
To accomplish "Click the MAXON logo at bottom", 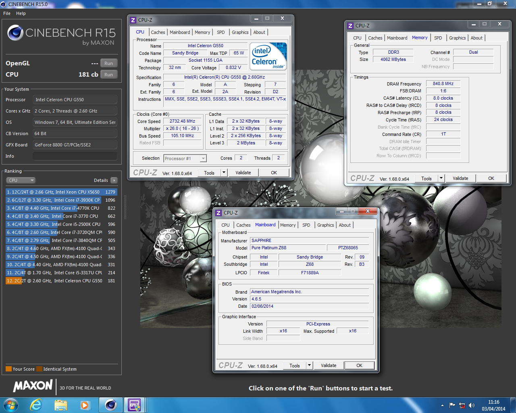I will tap(33, 386).
